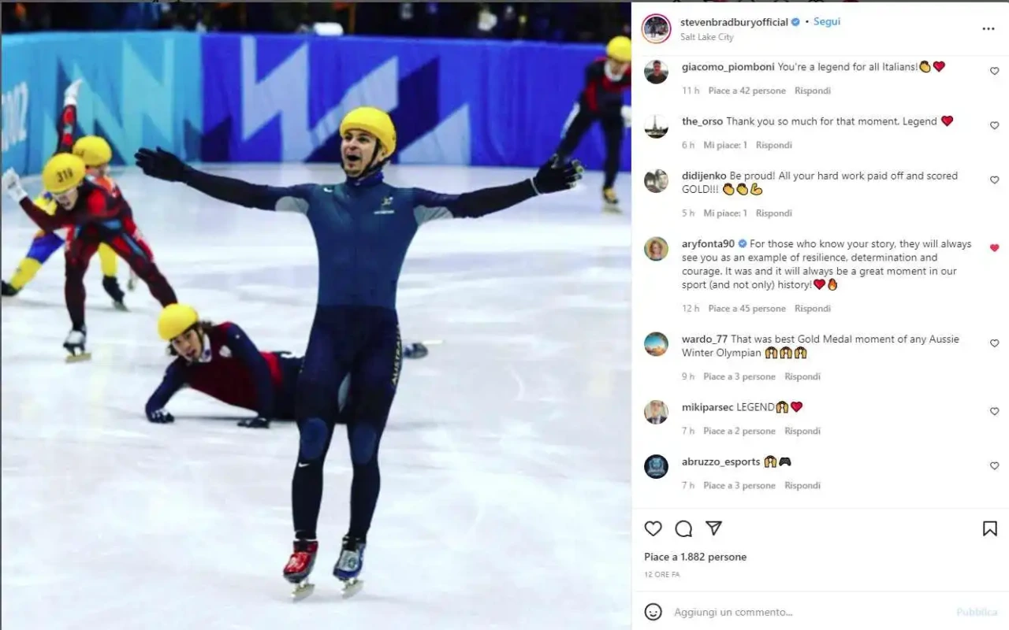
Task: Unlike aryfonta90's comment red heart
Action: coord(994,248)
